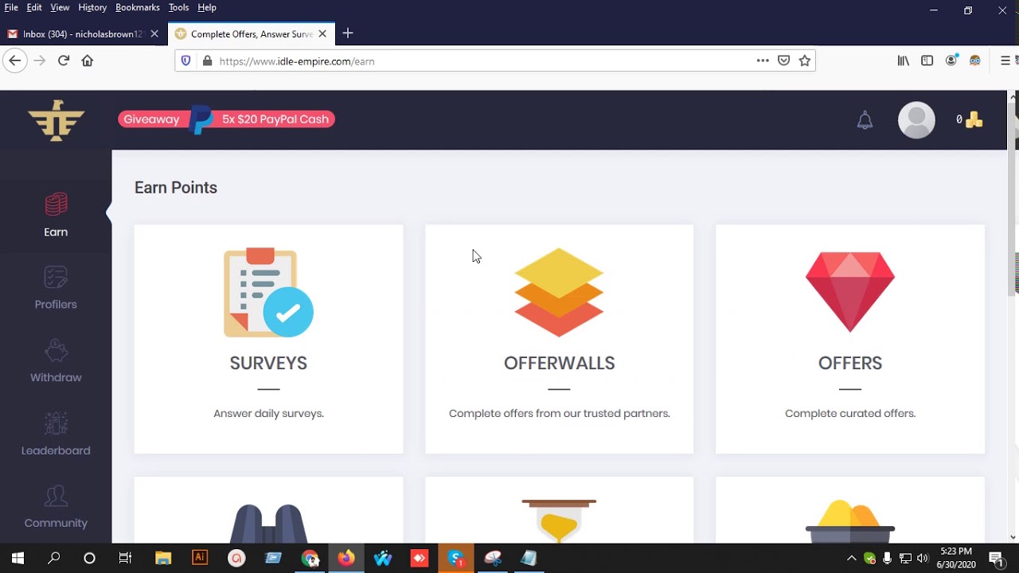Reload the current page
1019x573 pixels.
pyautogui.click(x=64, y=60)
